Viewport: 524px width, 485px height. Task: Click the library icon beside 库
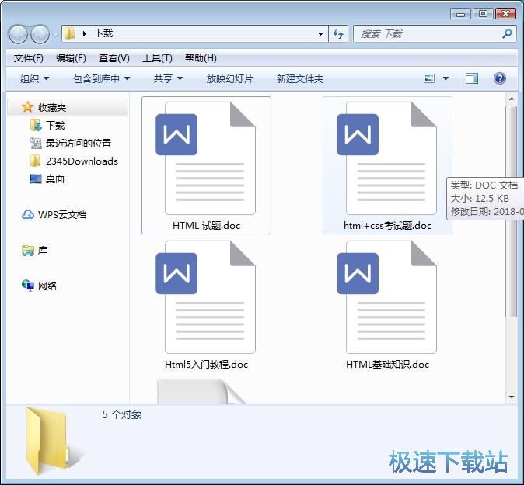[x=28, y=250]
